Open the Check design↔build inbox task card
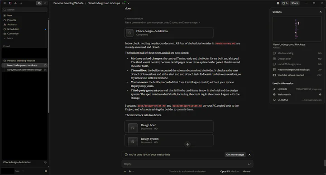The height and width of the screenshot is (175, 326). (x=169, y=33)
